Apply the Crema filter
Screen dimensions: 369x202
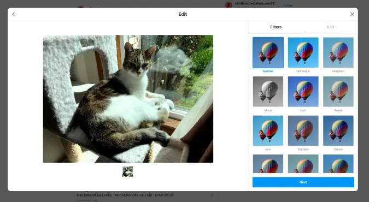click(338, 130)
